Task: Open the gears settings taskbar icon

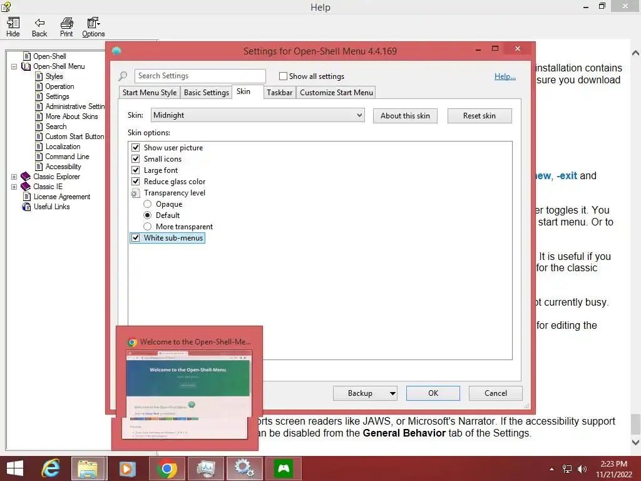Action: tap(245, 468)
